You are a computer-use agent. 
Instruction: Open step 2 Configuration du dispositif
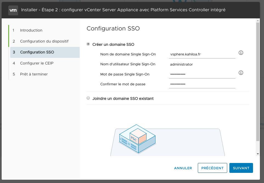45,41
